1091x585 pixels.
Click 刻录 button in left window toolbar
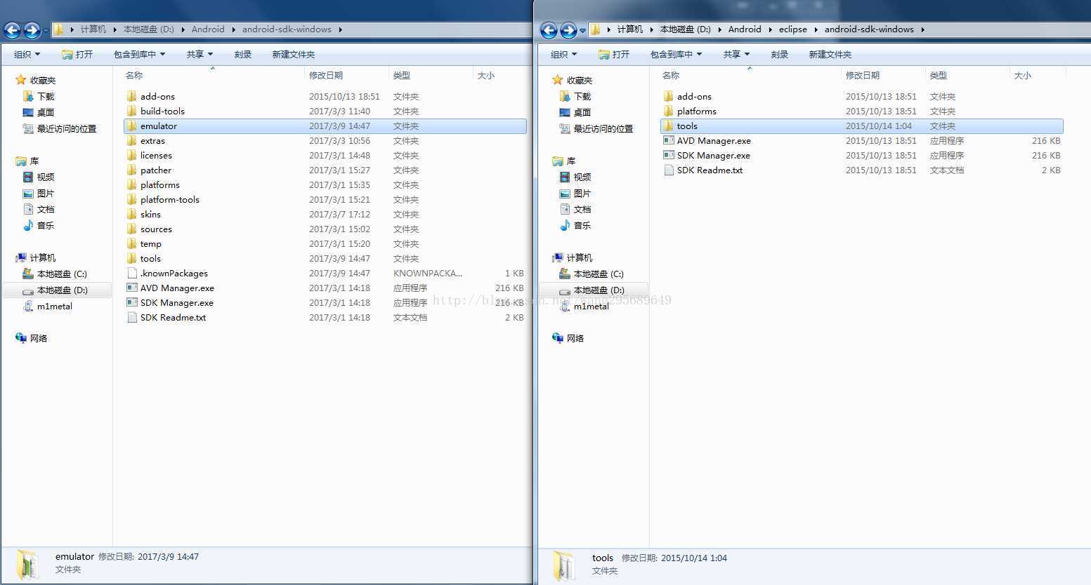(x=243, y=55)
